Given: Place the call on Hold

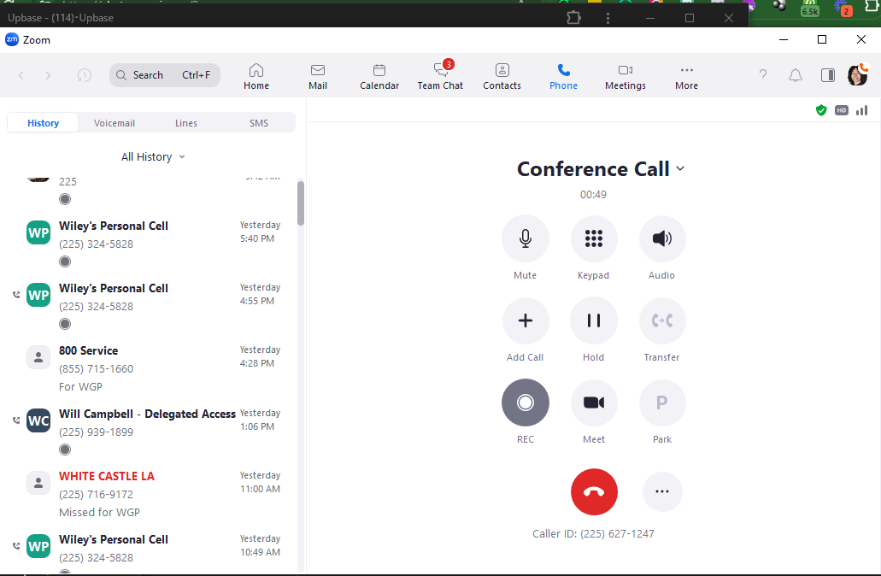Looking at the screenshot, I should pyautogui.click(x=593, y=320).
